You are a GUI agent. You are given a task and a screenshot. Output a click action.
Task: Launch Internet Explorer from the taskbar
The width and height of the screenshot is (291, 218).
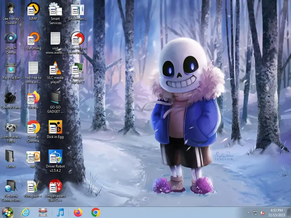pyautogui.click(x=25, y=212)
